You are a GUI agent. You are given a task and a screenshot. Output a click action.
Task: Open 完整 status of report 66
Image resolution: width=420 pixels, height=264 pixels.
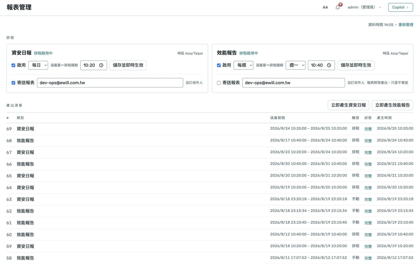pos(368,164)
